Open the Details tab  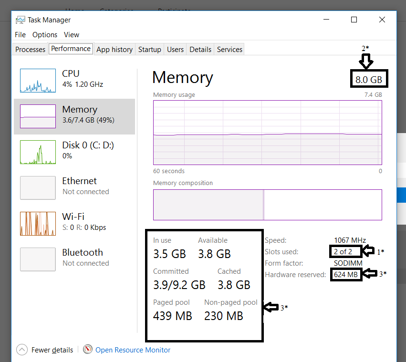(x=200, y=50)
